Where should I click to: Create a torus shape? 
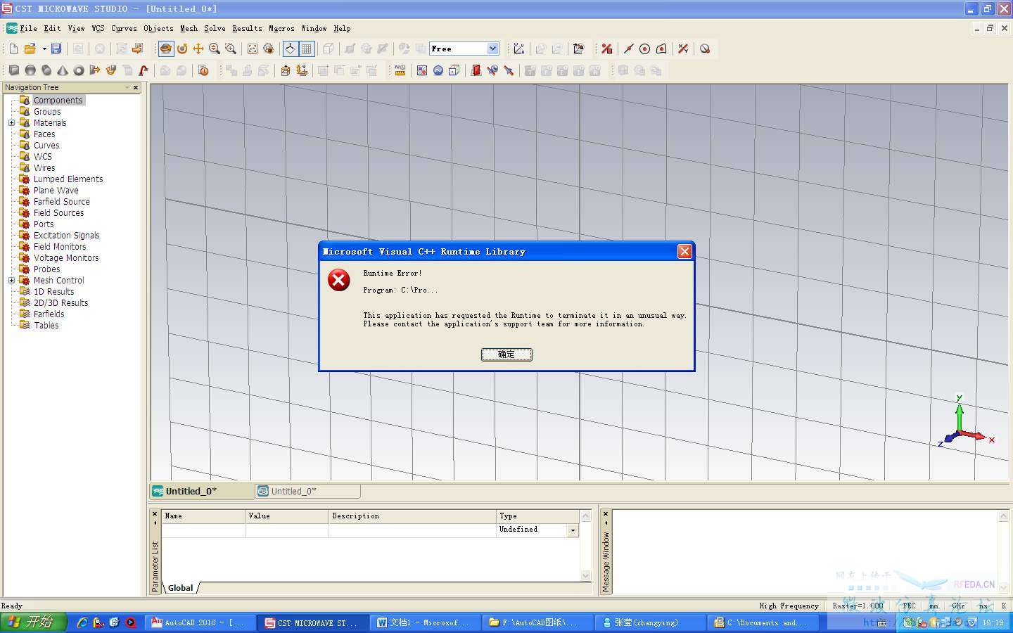[79, 70]
